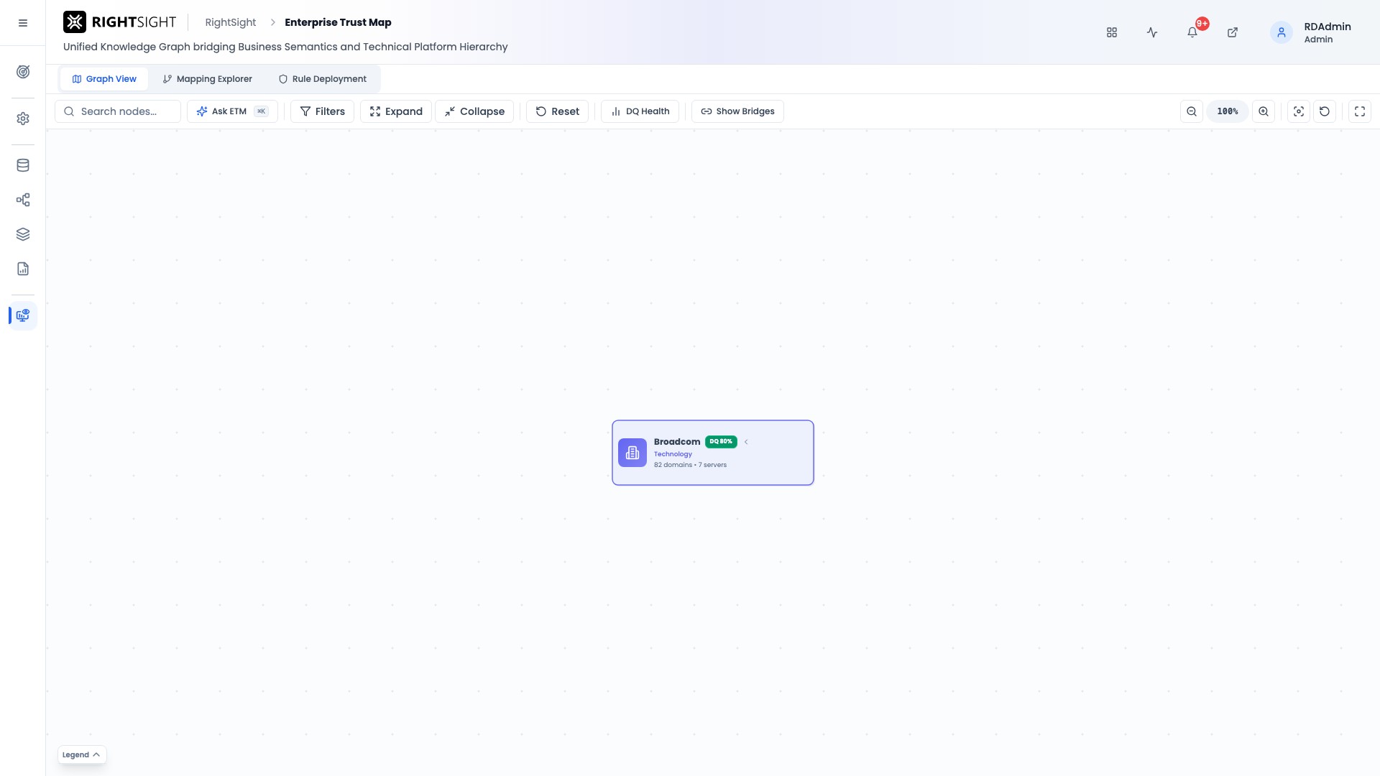
Task: Open Ask ETM assistant
Action: point(232,111)
